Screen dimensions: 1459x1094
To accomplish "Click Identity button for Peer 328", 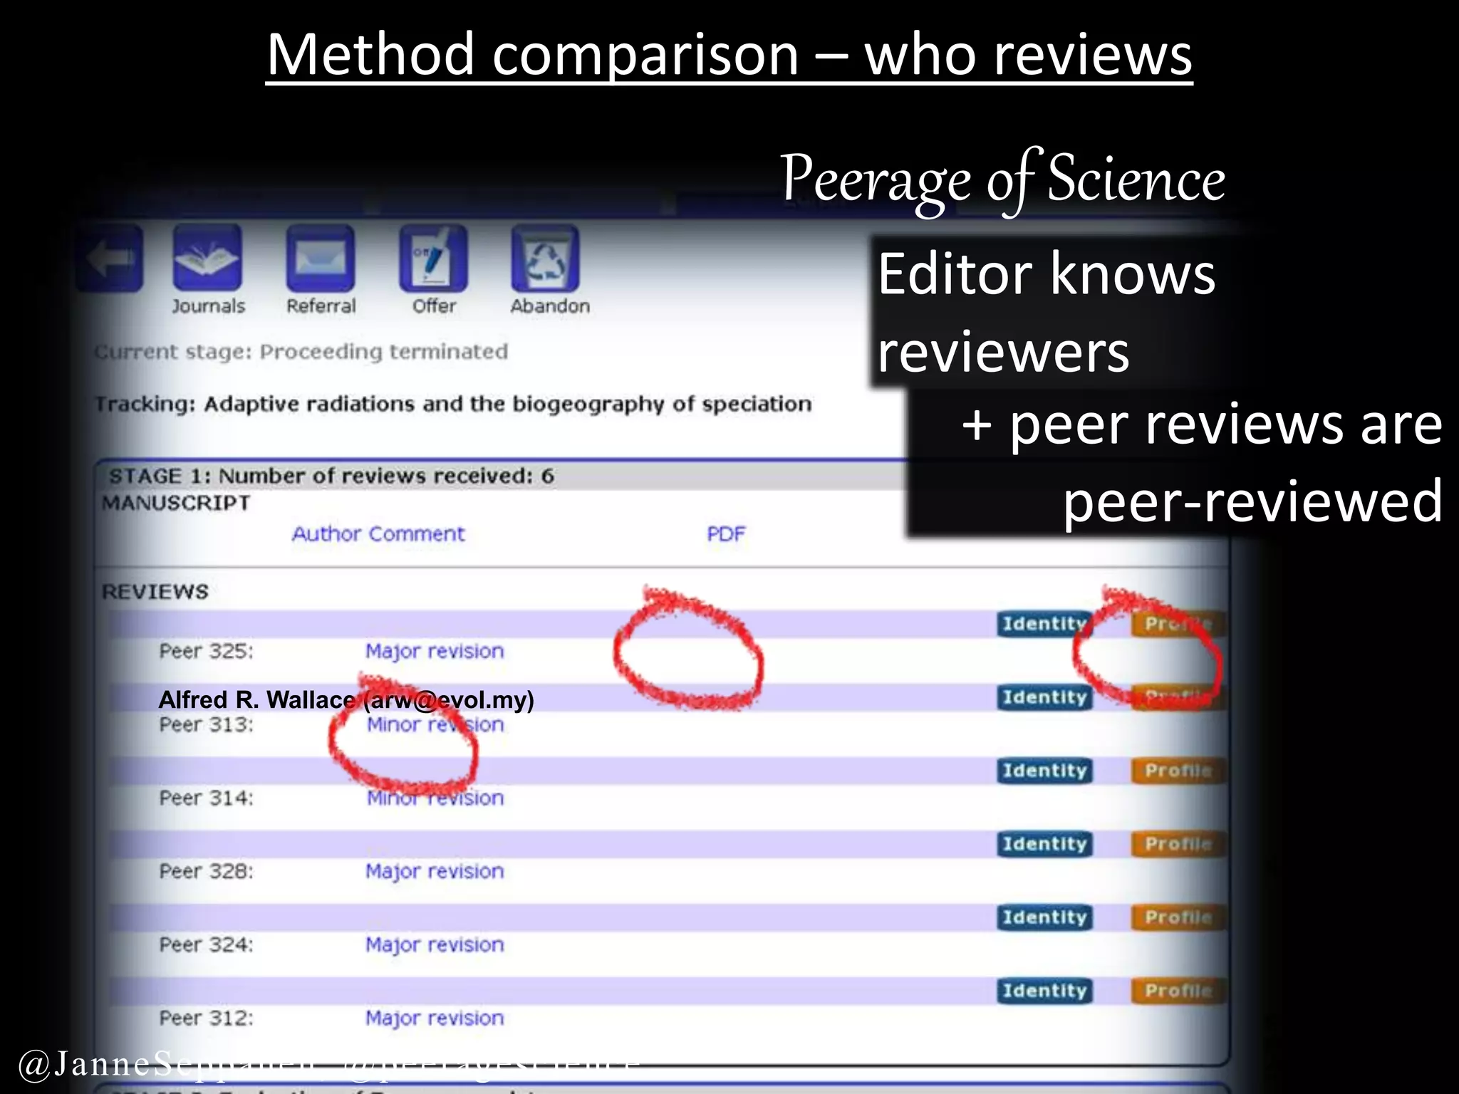I will coord(1044,844).
